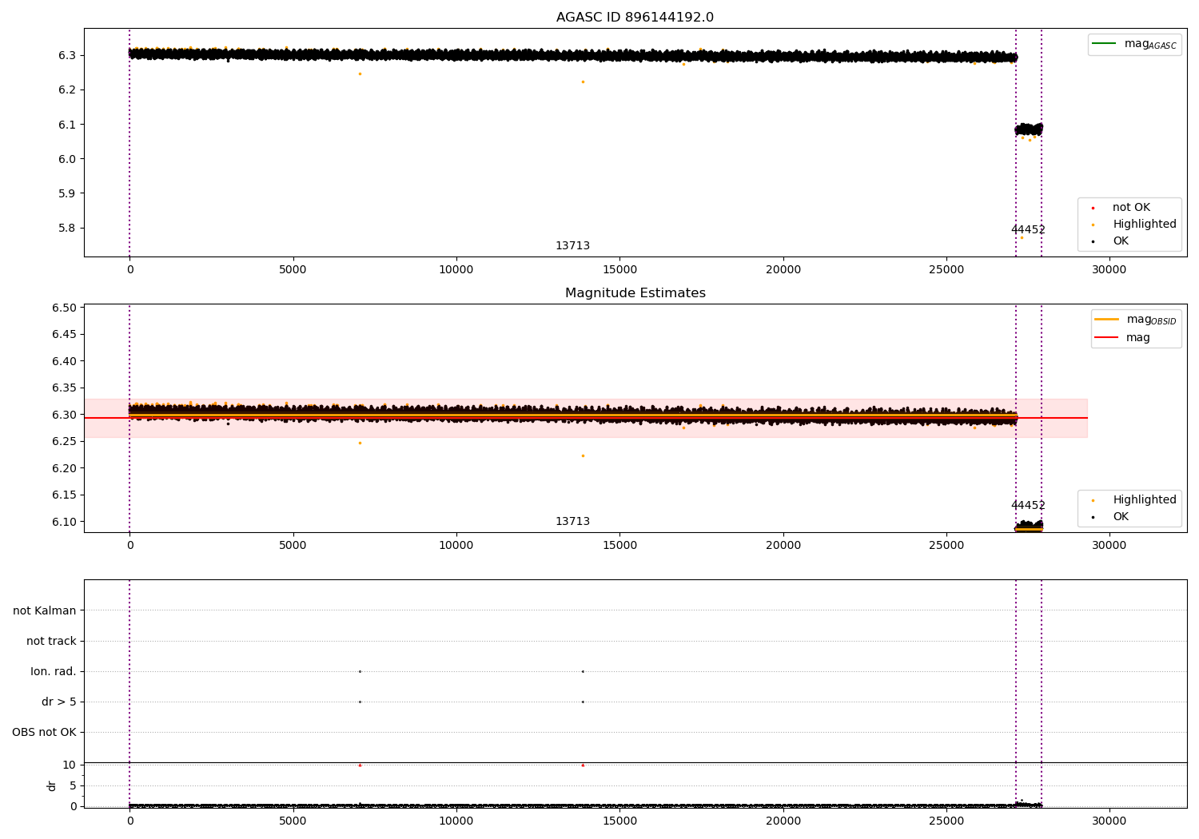Click the "25000" x-tick of the top plot
The width and height of the screenshot is (1199, 839).
pyautogui.click(x=946, y=270)
